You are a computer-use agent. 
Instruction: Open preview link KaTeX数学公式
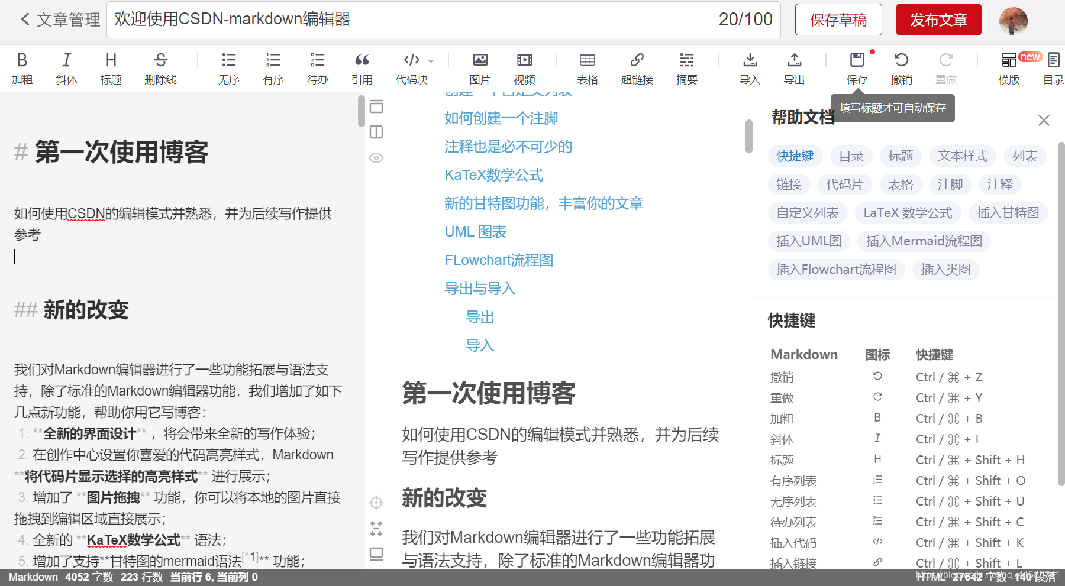click(494, 175)
